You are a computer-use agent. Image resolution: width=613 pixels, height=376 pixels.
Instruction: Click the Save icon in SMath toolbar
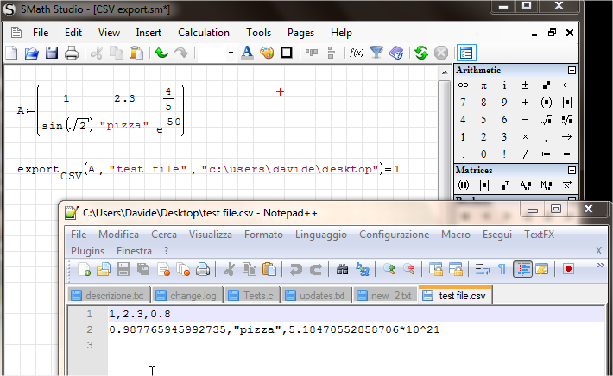[x=52, y=53]
